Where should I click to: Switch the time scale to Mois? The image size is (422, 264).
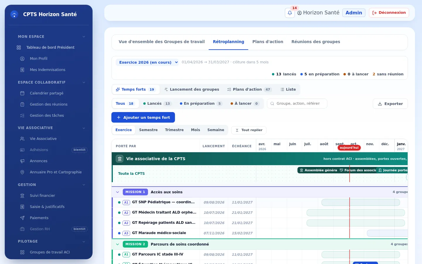coord(195,130)
